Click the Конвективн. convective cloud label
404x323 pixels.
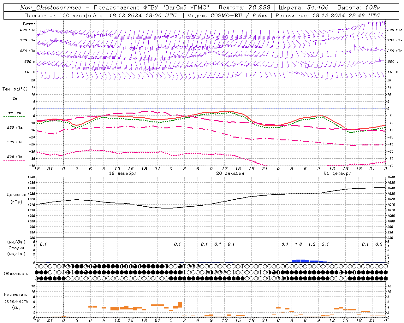[x=16, y=295]
